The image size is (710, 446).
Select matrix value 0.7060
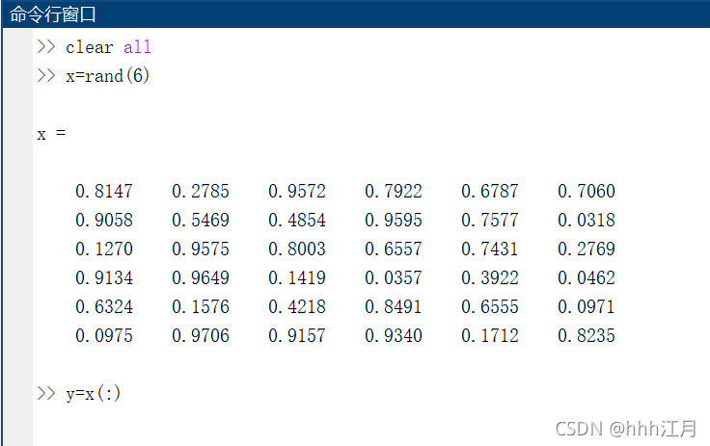tap(587, 191)
